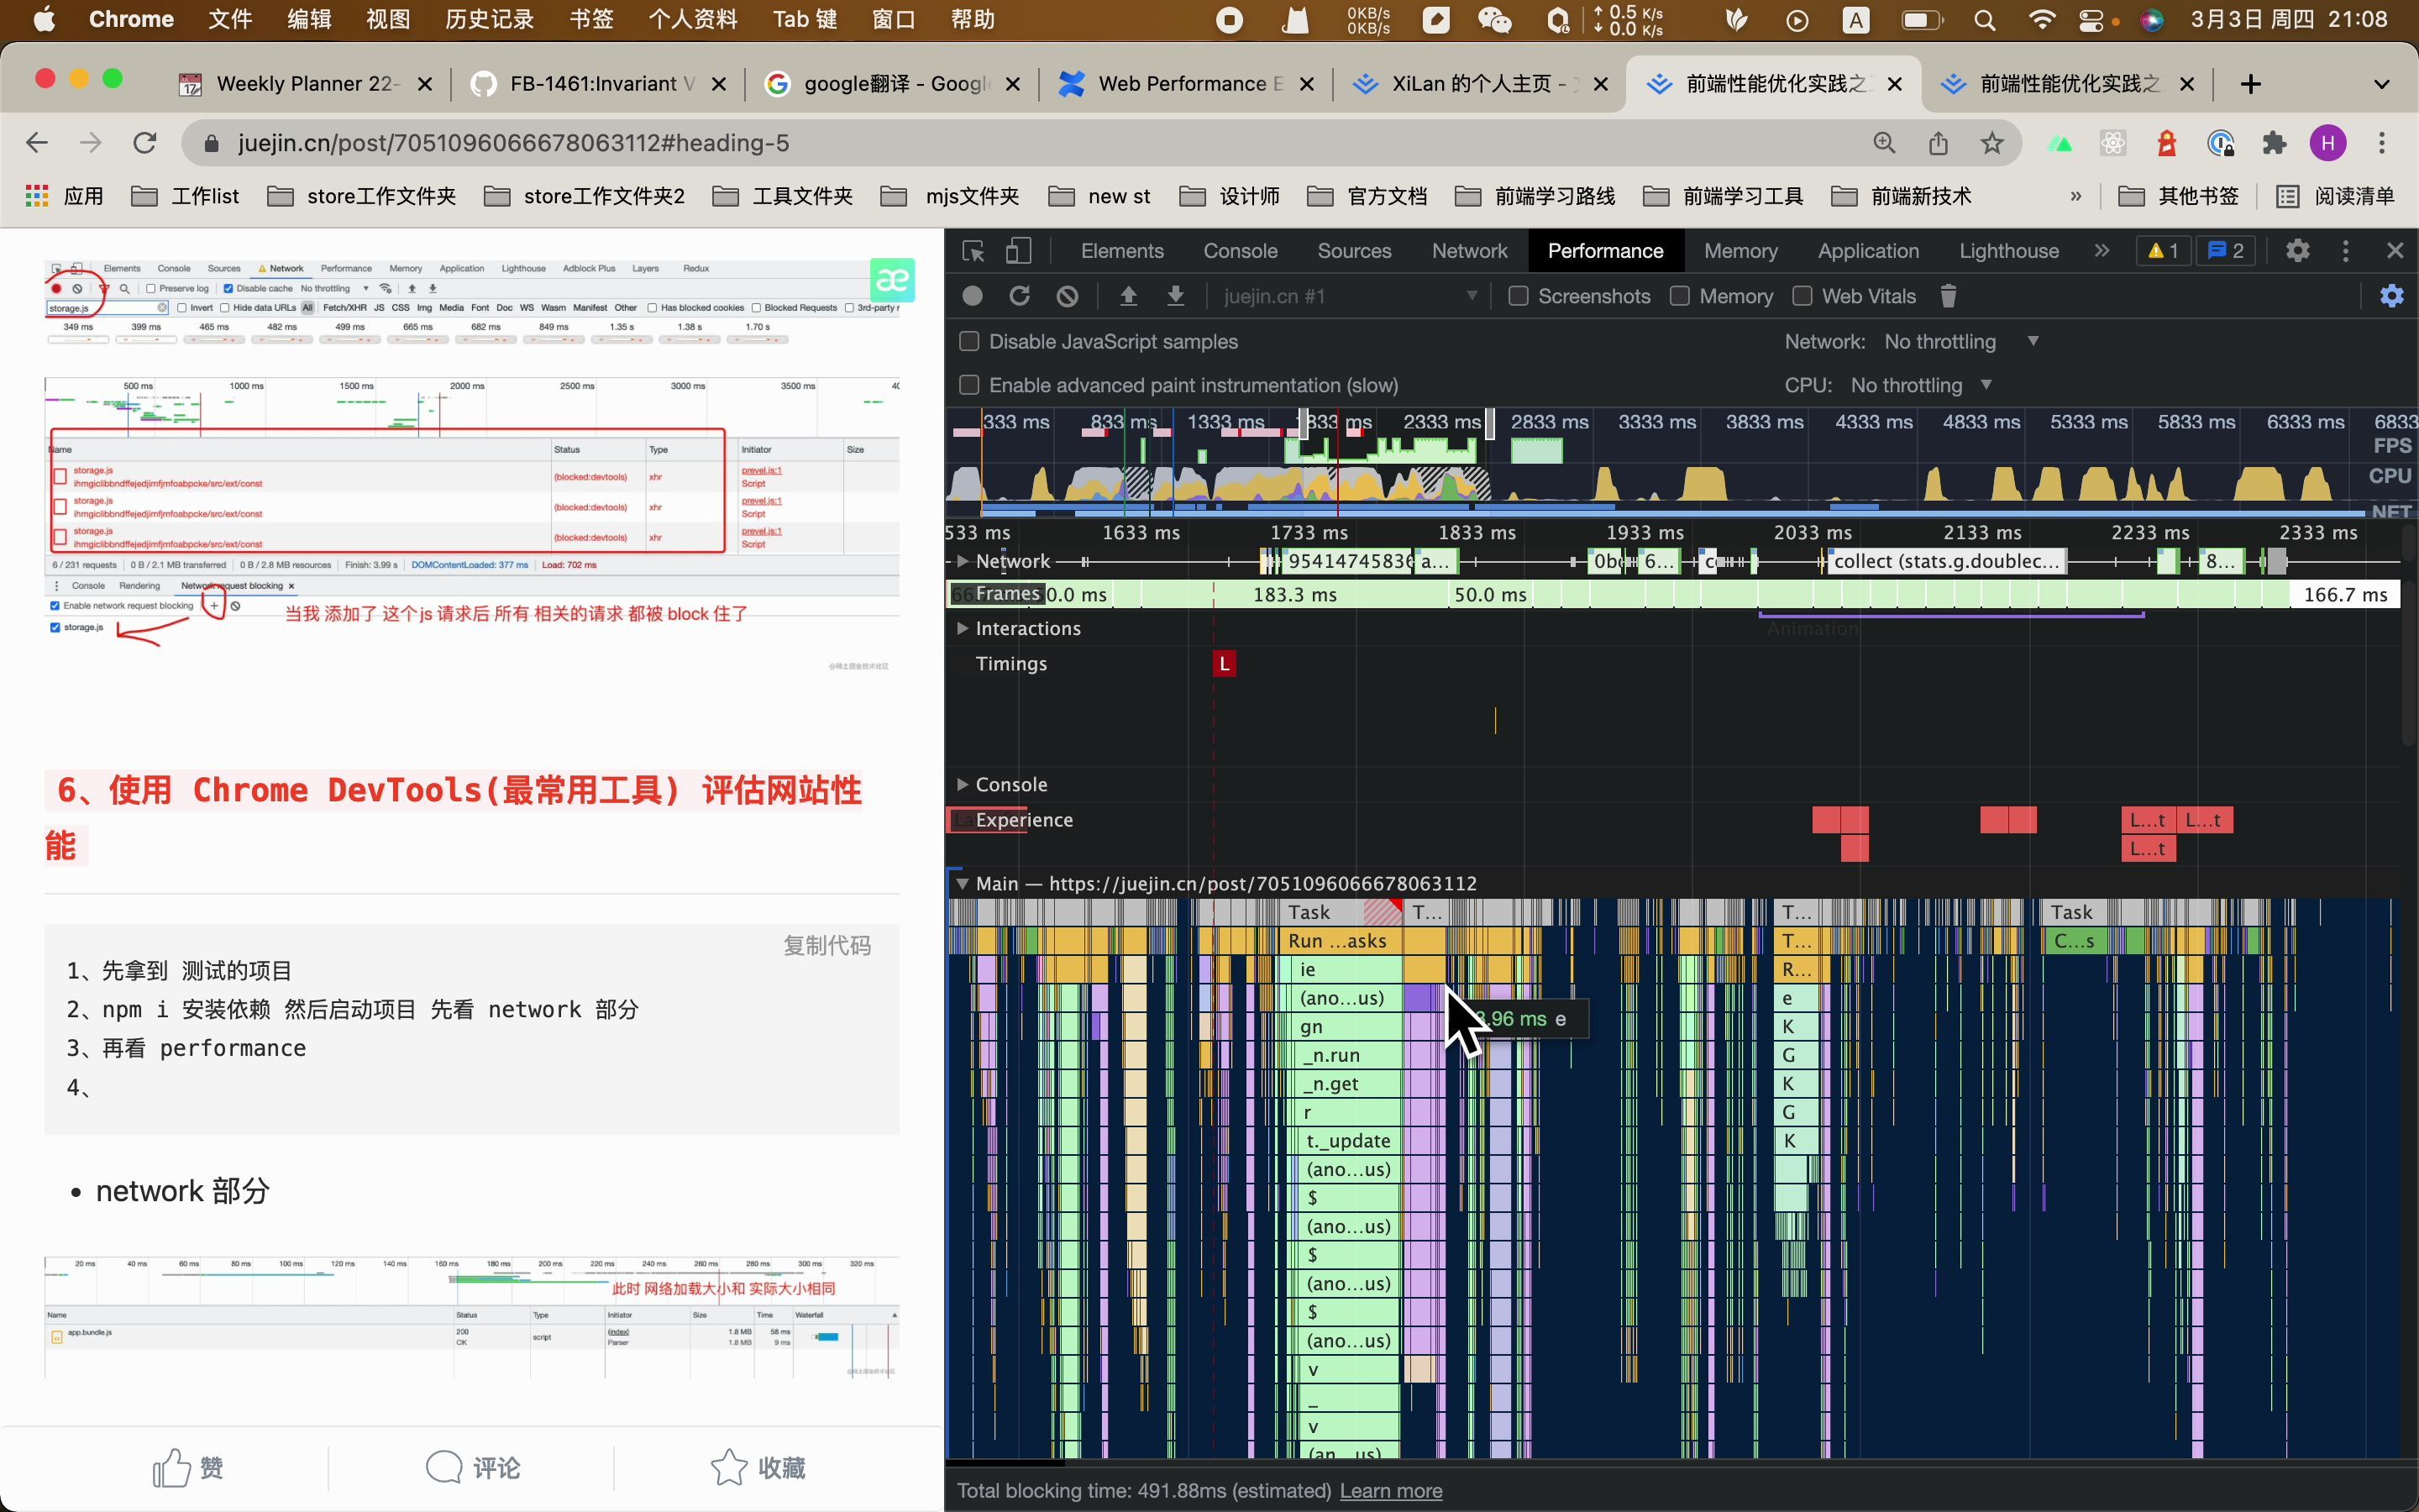Open the tab search dropdown arrow in Chrome
2419x1512 pixels.
coord(2381,84)
